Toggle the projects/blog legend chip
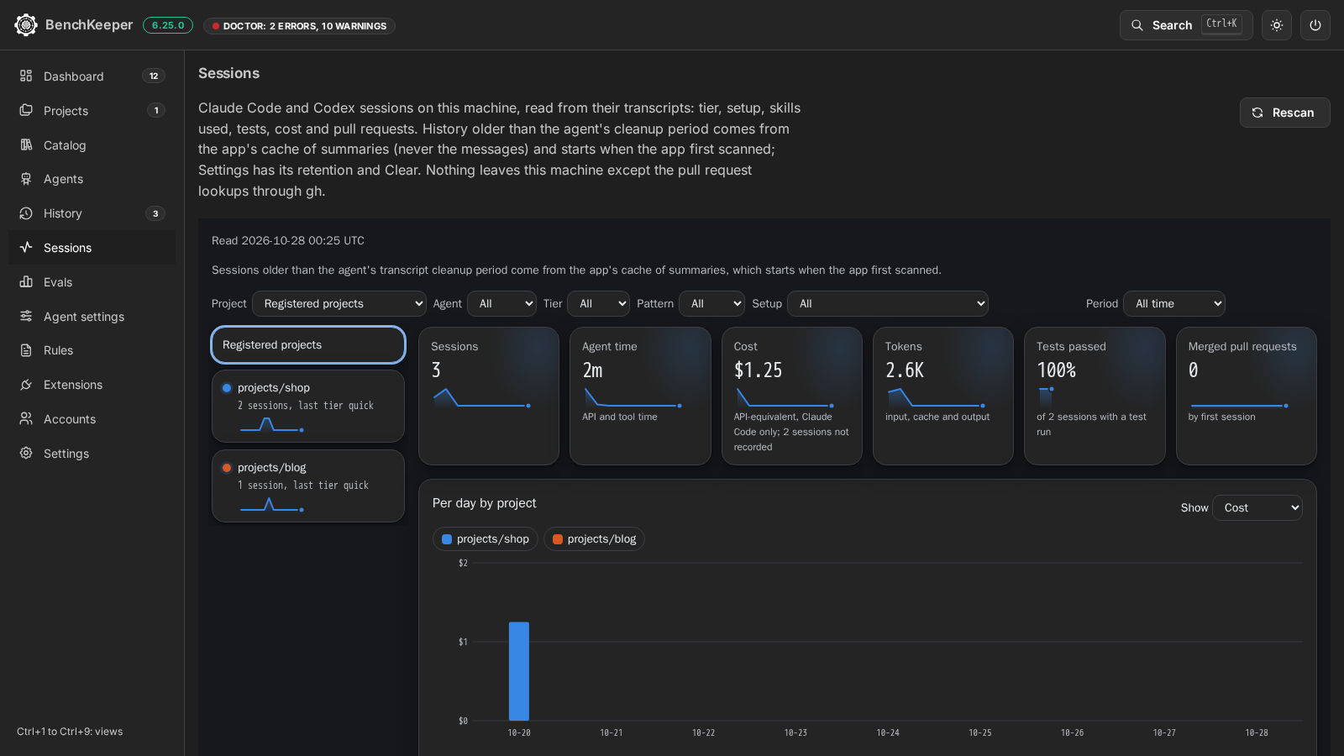This screenshot has height=756, width=1344. coord(594,539)
